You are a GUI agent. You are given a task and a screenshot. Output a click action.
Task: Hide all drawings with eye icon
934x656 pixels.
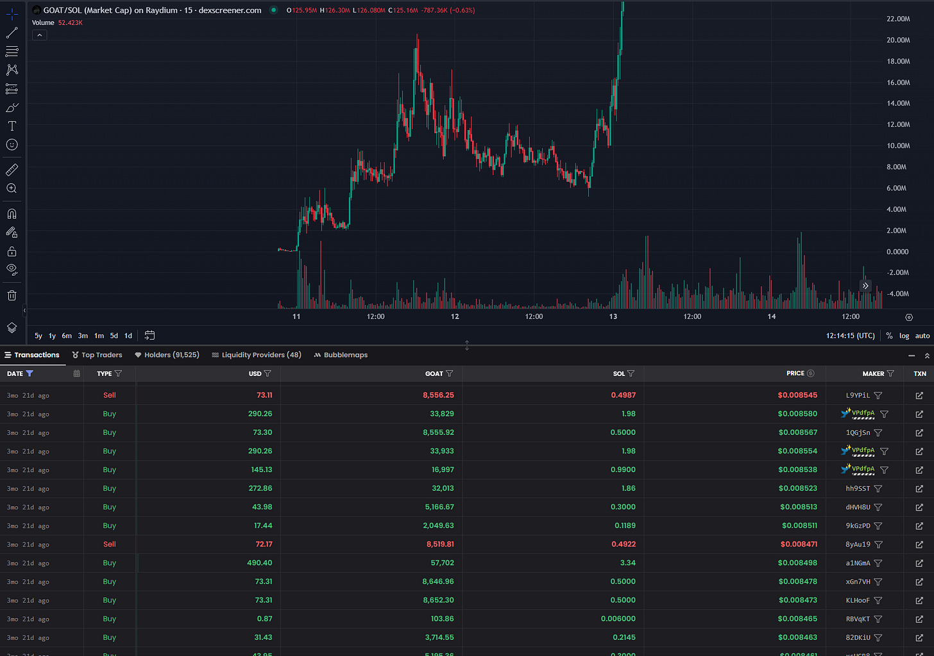12,270
